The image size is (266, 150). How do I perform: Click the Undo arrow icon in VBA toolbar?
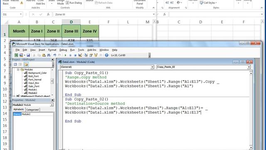(x=54, y=55)
